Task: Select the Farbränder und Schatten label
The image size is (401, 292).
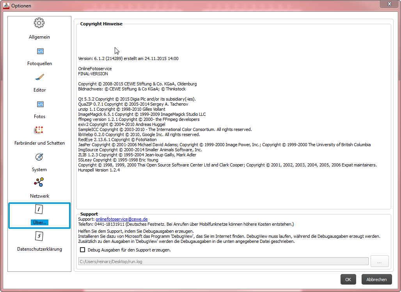Action: pos(40,143)
